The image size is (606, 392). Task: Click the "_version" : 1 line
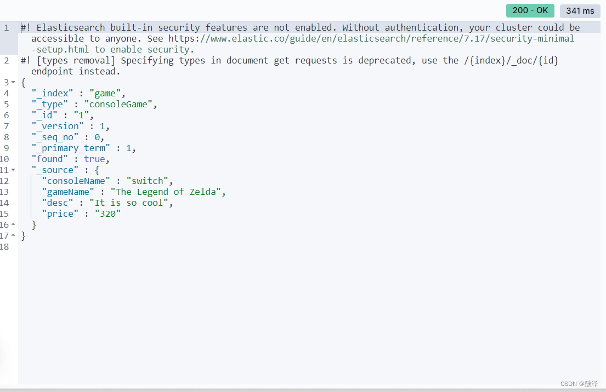tap(70, 126)
